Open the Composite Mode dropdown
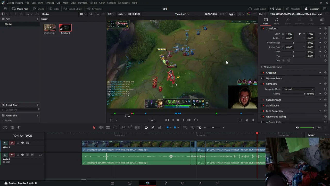Viewport: 330px width, 186px height. point(298,89)
